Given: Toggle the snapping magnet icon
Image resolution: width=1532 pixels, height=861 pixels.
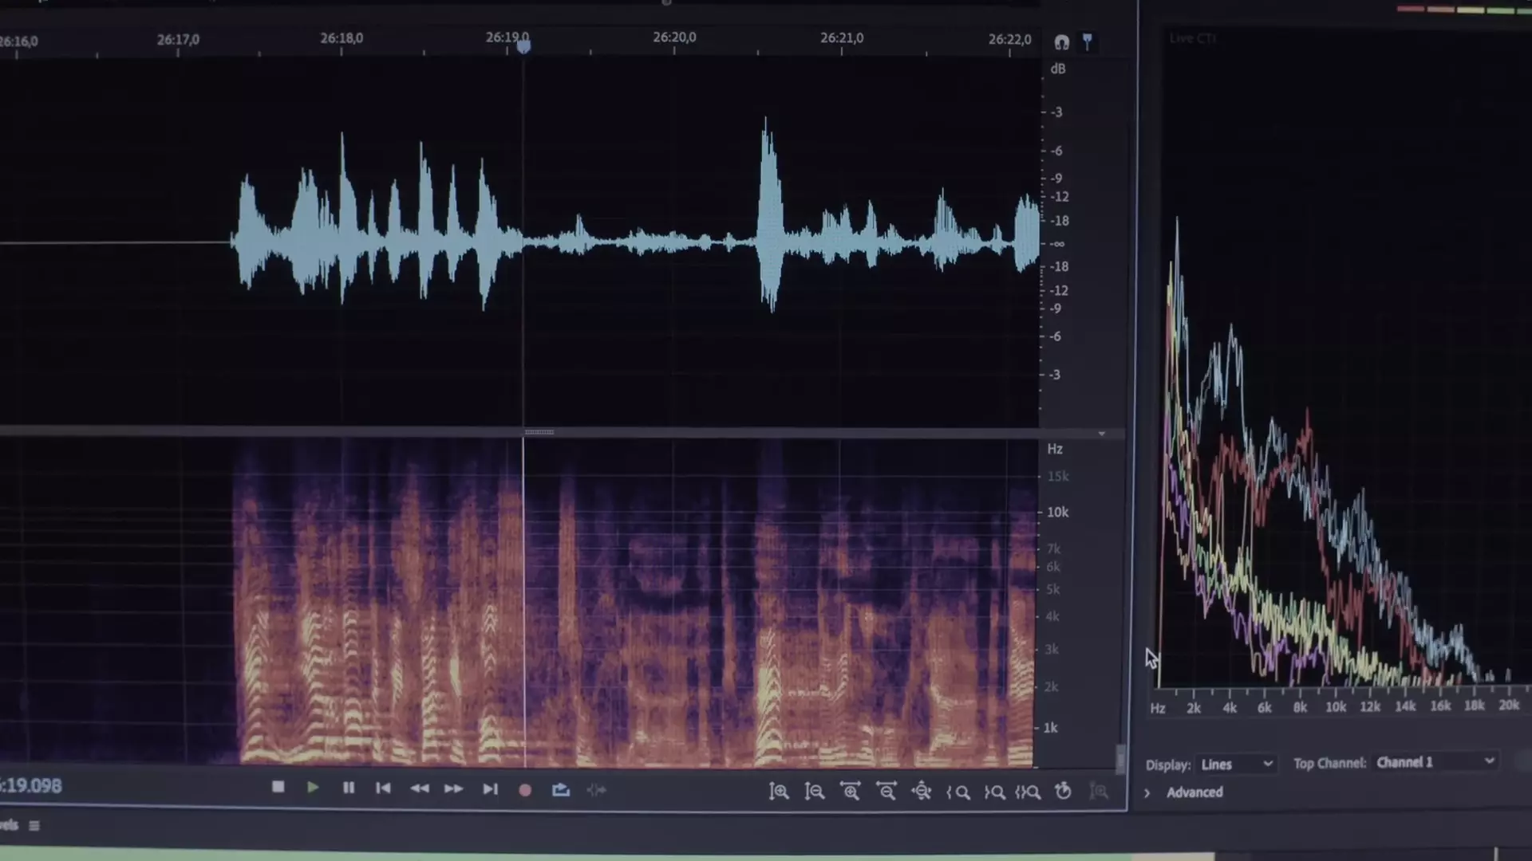Looking at the screenshot, I should (1061, 42).
